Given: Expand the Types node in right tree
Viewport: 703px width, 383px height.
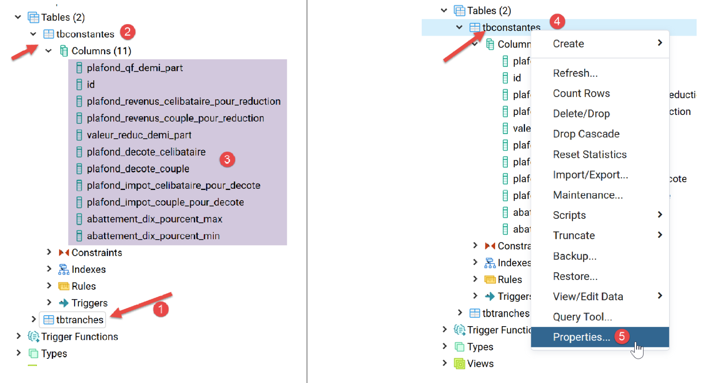Looking at the screenshot, I should click(444, 347).
